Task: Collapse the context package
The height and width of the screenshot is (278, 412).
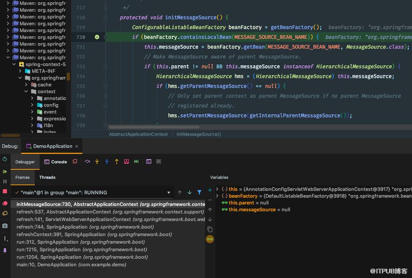Action: (26, 92)
